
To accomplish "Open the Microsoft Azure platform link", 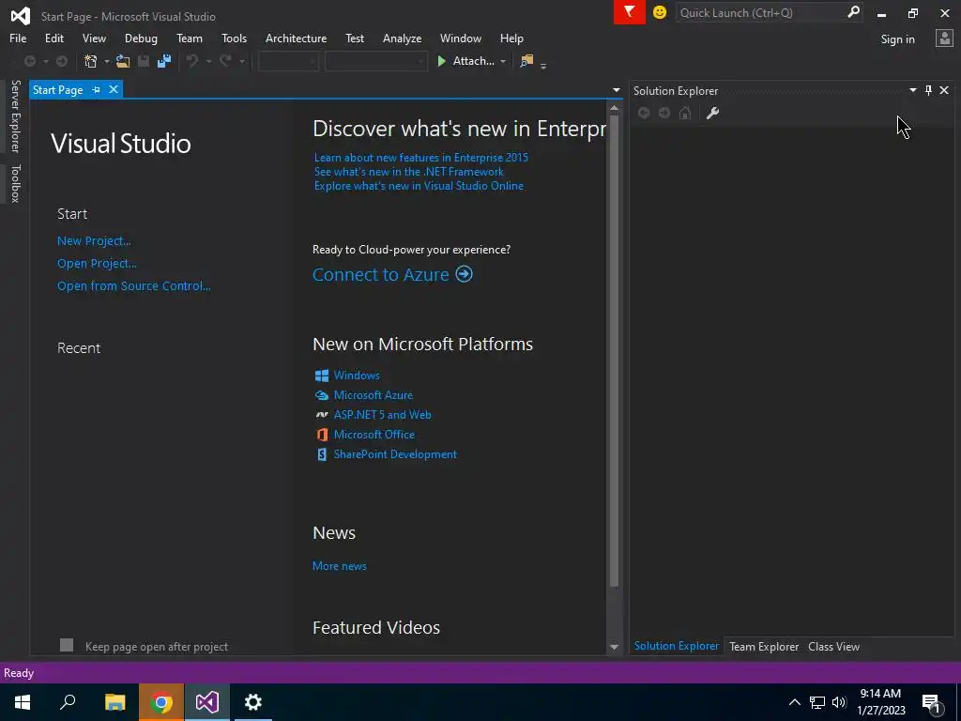I will pyautogui.click(x=373, y=395).
